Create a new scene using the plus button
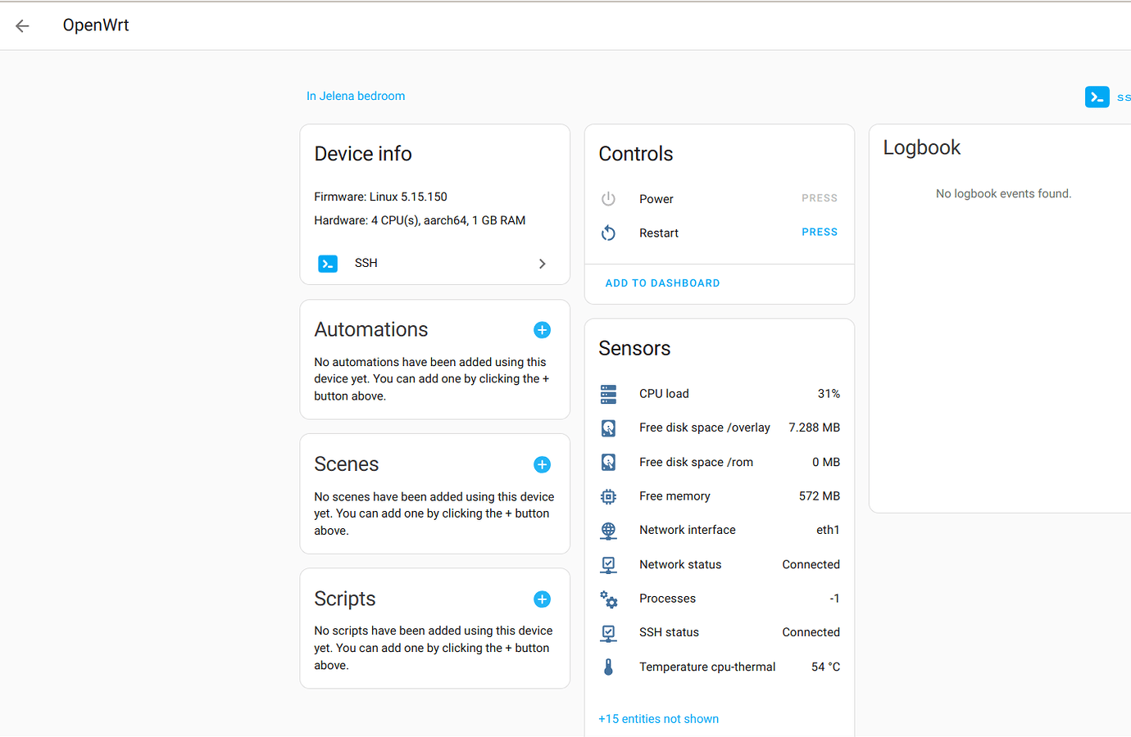This screenshot has height=737, width=1131. coord(542,464)
